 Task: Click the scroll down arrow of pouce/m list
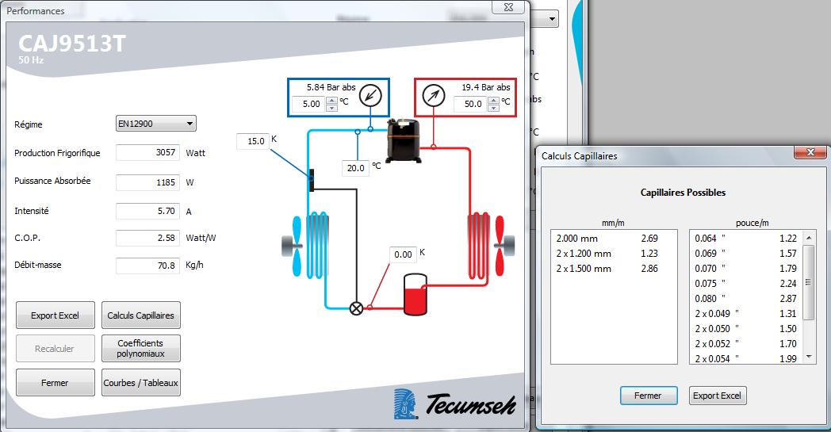point(809,357)
